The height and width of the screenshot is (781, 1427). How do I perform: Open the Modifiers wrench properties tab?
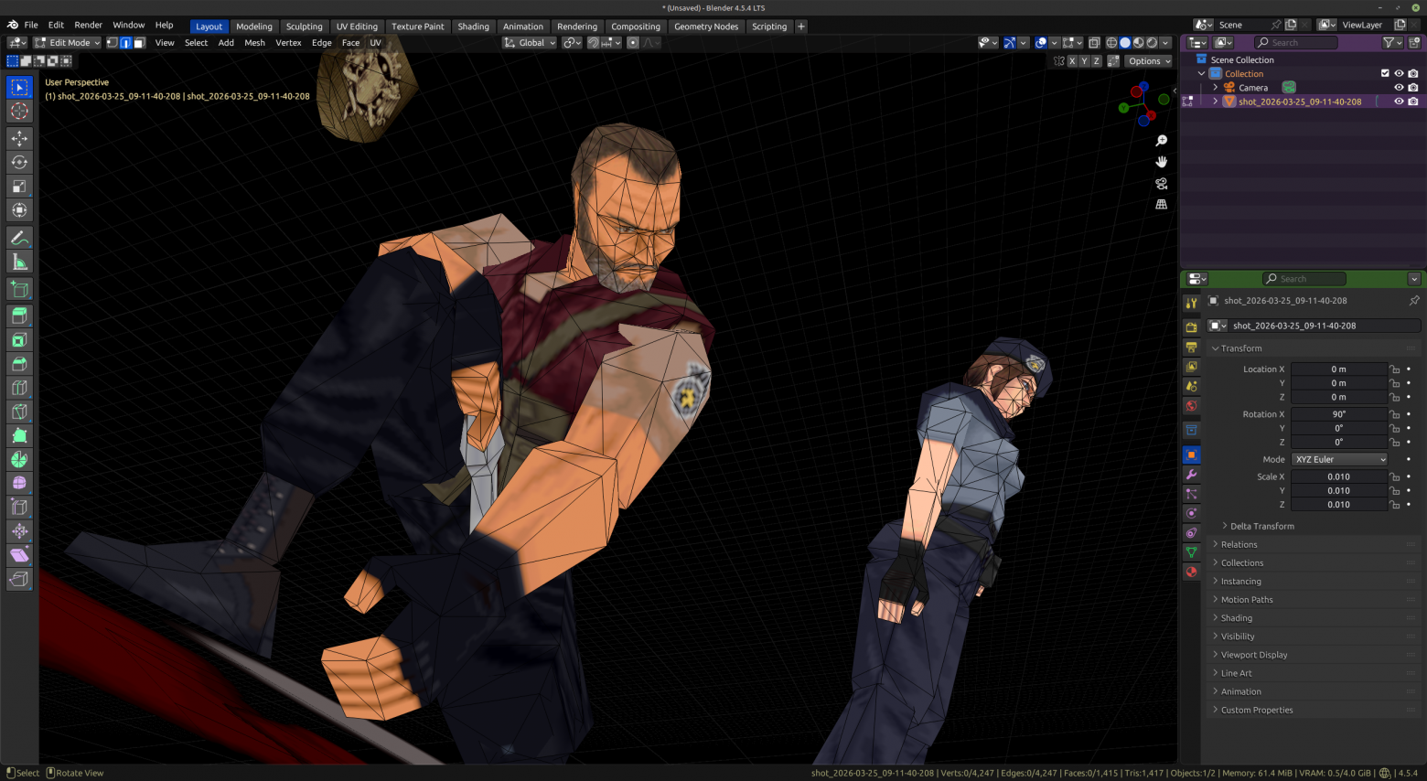pos(1191,475)
